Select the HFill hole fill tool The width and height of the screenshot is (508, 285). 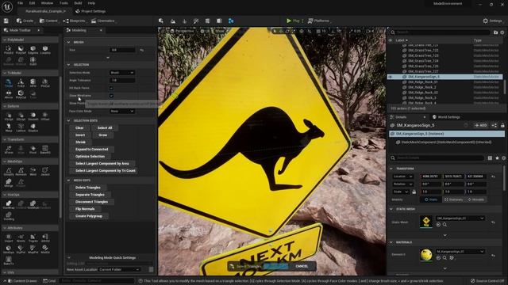[x=33, y=83]
